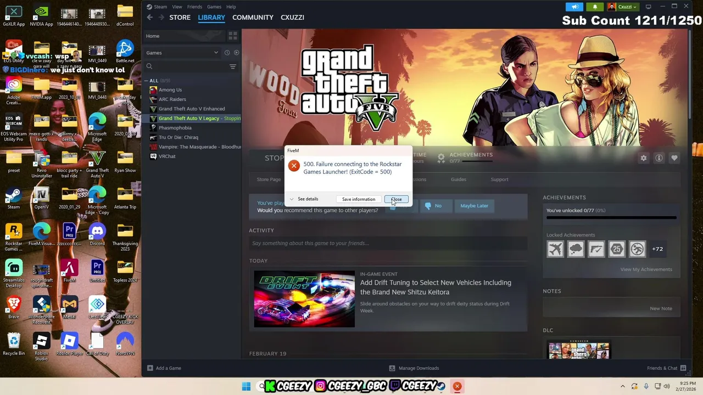
Task: Click the achievements progress bar
Action: [611, 218]
